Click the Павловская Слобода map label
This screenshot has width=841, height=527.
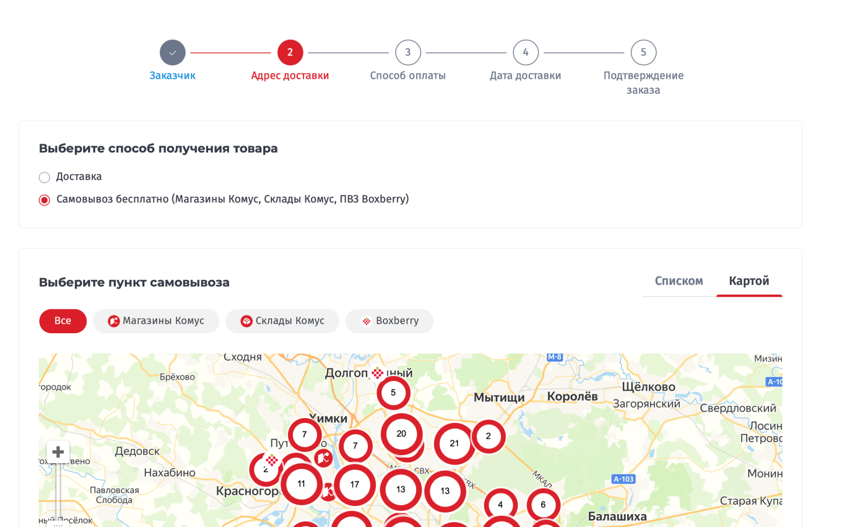pos(114,495)
